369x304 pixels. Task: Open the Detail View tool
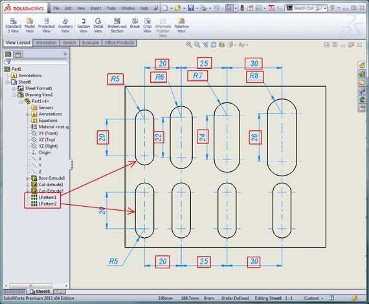tap(98, 25)
